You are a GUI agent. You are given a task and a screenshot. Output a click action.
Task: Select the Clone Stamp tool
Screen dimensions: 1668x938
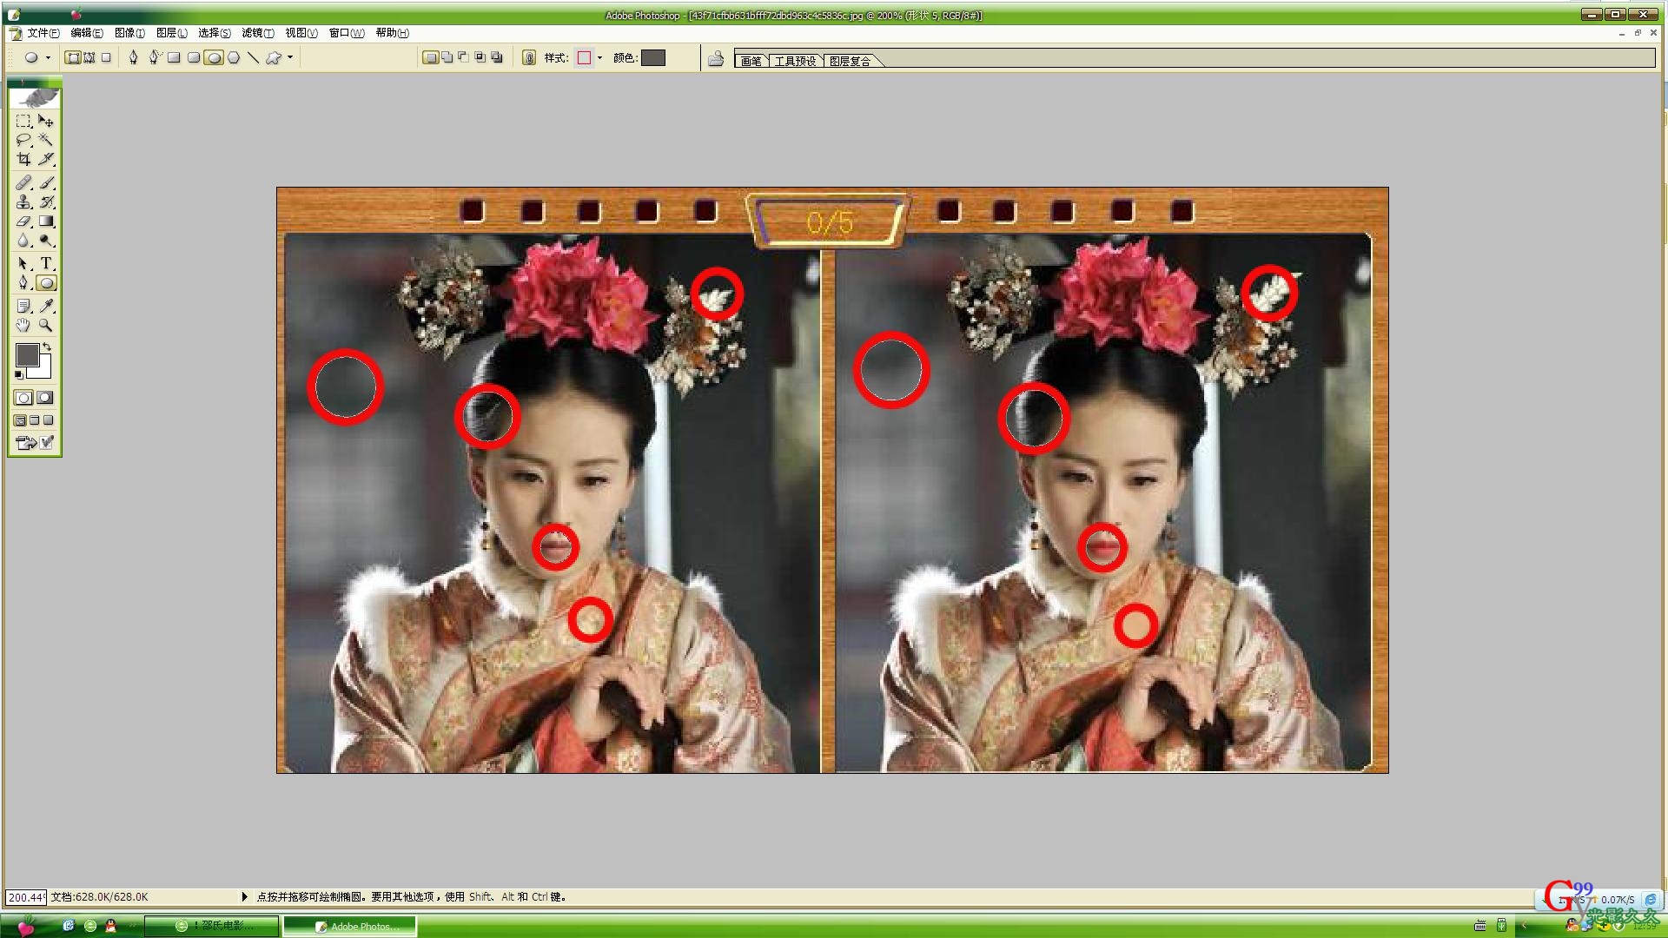point(23,201)
